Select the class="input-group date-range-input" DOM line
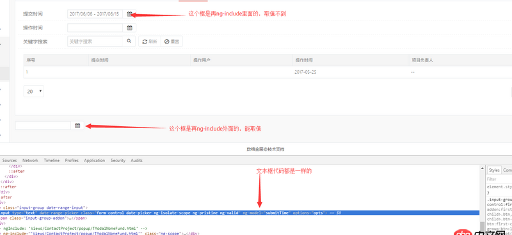The height and width of the screenshot is (235, 512). 44,207
